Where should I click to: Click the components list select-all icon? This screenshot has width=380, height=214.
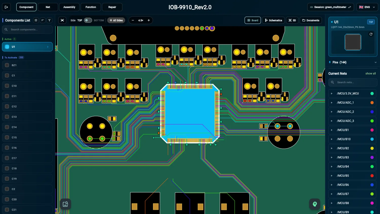(x=36, y=20)
